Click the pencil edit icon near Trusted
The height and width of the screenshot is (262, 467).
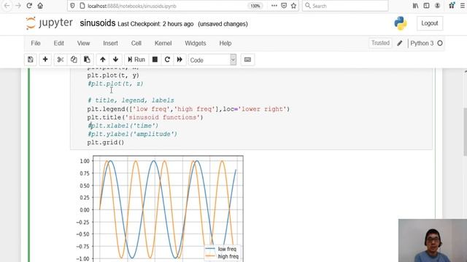(x=400, y=44)
